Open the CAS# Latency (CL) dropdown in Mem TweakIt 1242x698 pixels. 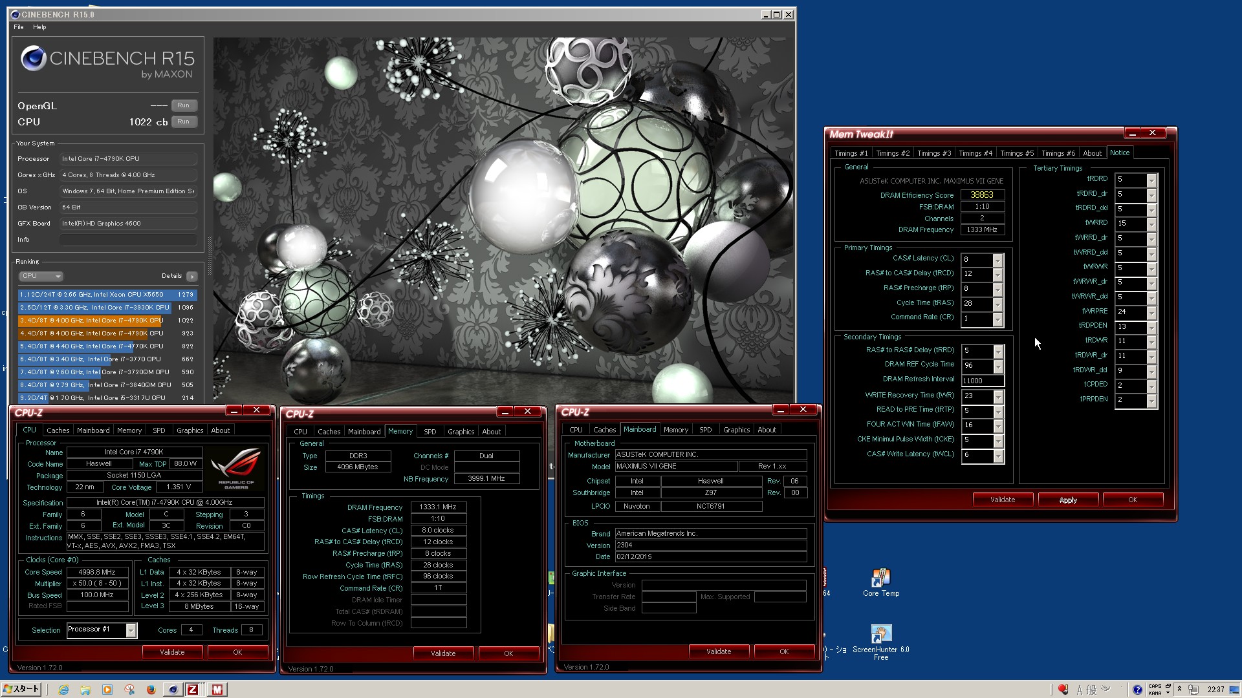(997, 260)
